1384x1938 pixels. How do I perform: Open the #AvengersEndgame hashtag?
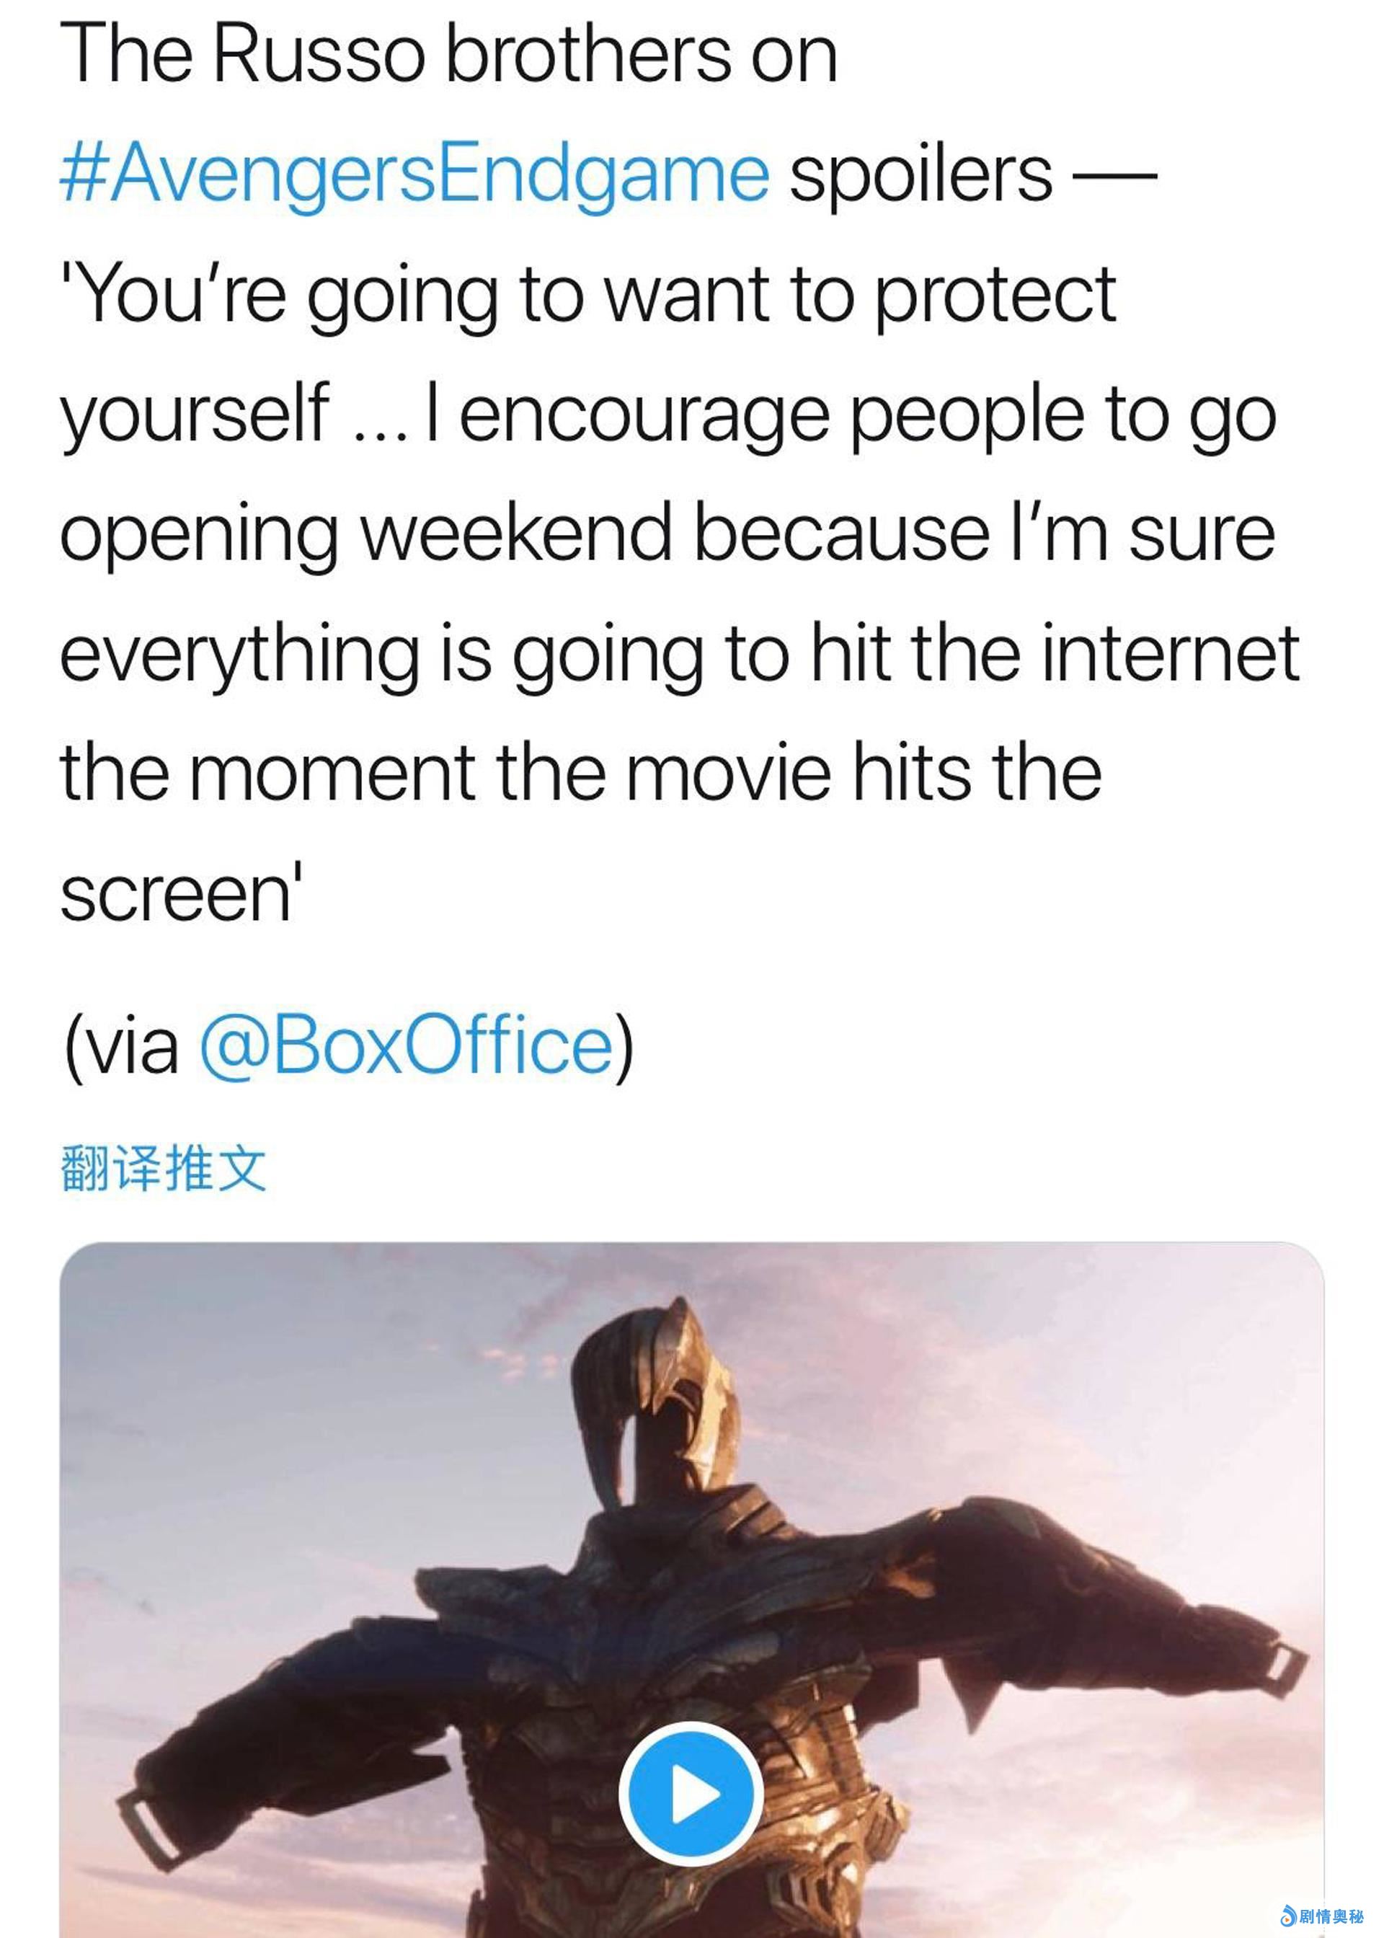[x=415, y=174]
